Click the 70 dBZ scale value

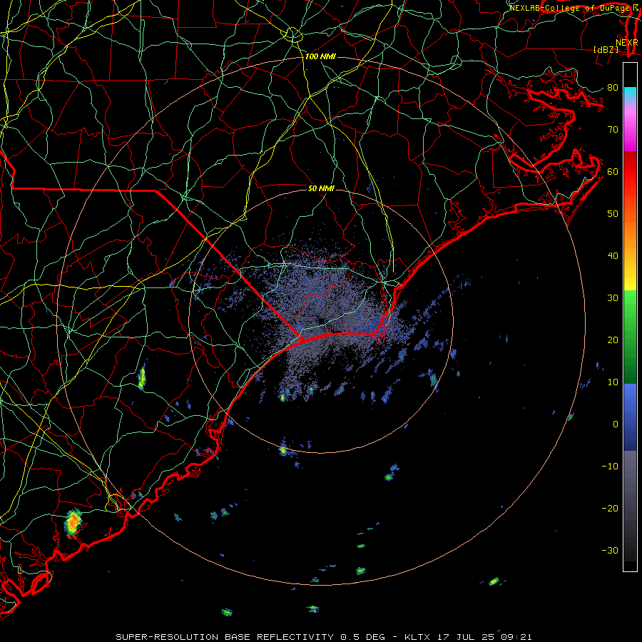point(613,130)
